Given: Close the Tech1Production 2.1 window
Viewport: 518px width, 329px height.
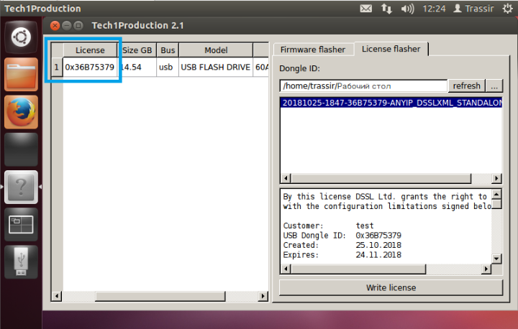Looking at the screenshot, I should [x=55, y=25].
